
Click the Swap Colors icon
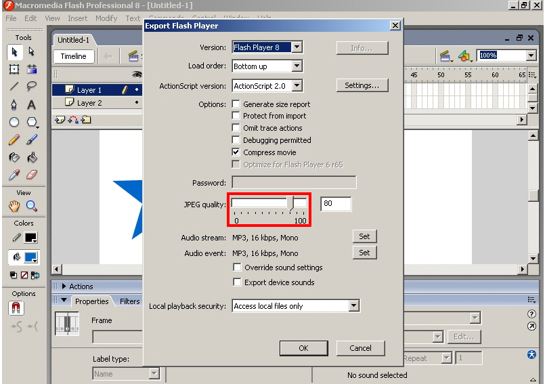(35, 275)
